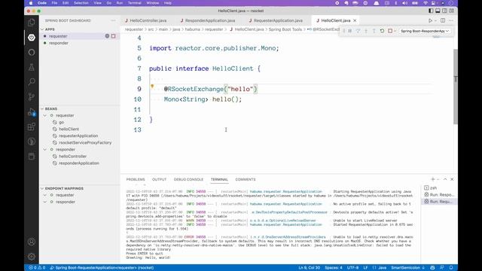Image resolution: width=482 pixels, height=271 pixels.
Task: Toggle the bottom panel layout icon
Action: 438,11
